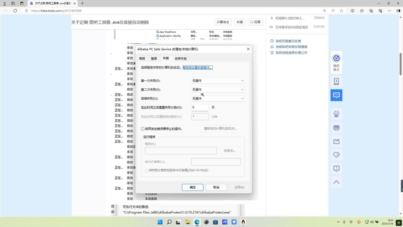Expand the 第二次失败 dropdown
The image size is (403, 227).
pos(218,90)
